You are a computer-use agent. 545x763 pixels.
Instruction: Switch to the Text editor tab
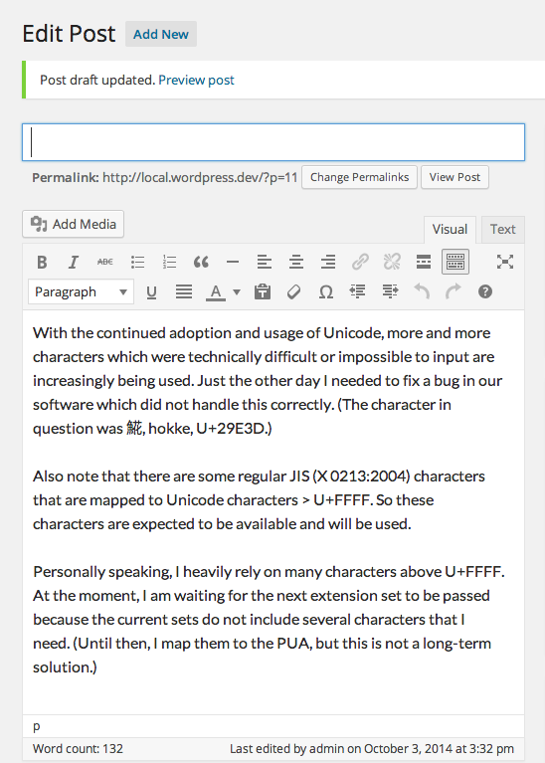(502, 229)
